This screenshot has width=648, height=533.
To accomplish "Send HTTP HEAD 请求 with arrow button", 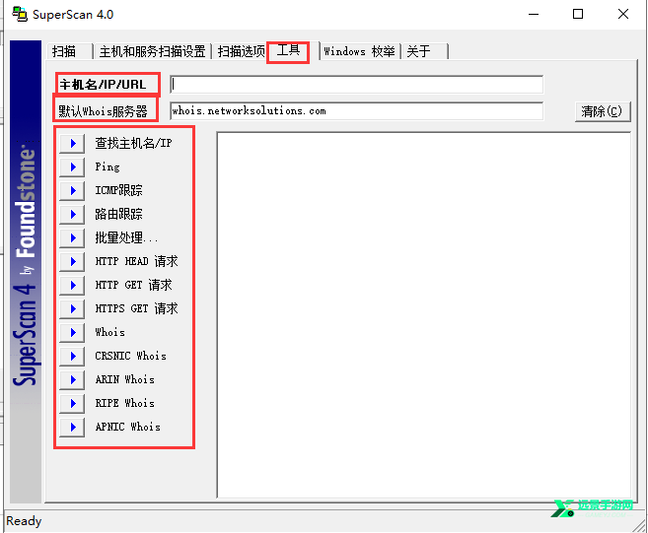I will tap(72, 261).
